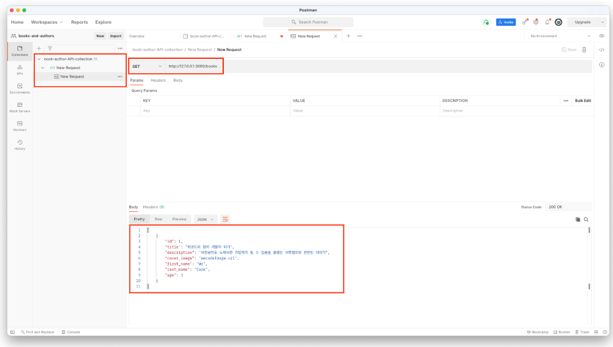613x347 pixels.
Task: Click the collections filter icon
Action: tap(50, 49)
